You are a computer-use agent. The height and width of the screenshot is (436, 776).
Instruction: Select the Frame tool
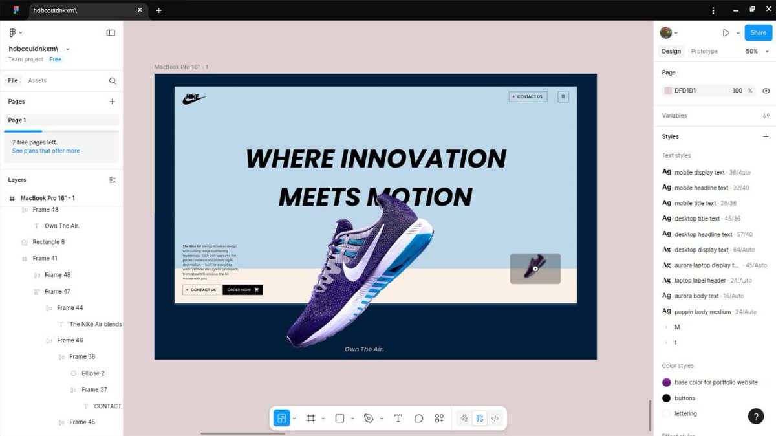coord(311,418)
